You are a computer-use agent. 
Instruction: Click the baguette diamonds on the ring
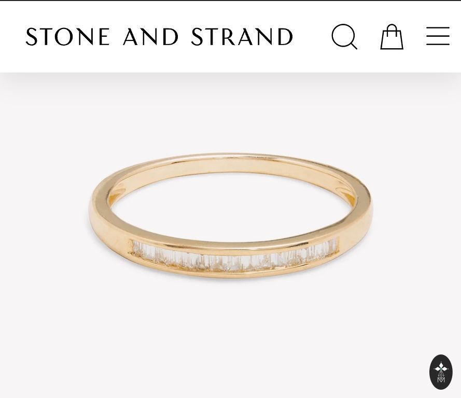pos(234,255)
